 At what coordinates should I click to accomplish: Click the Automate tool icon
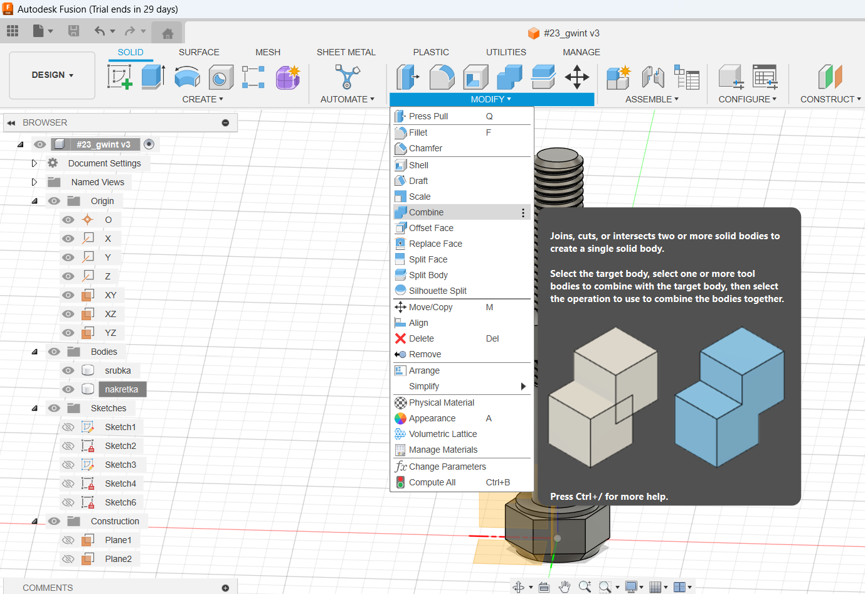tap(347, 77)
